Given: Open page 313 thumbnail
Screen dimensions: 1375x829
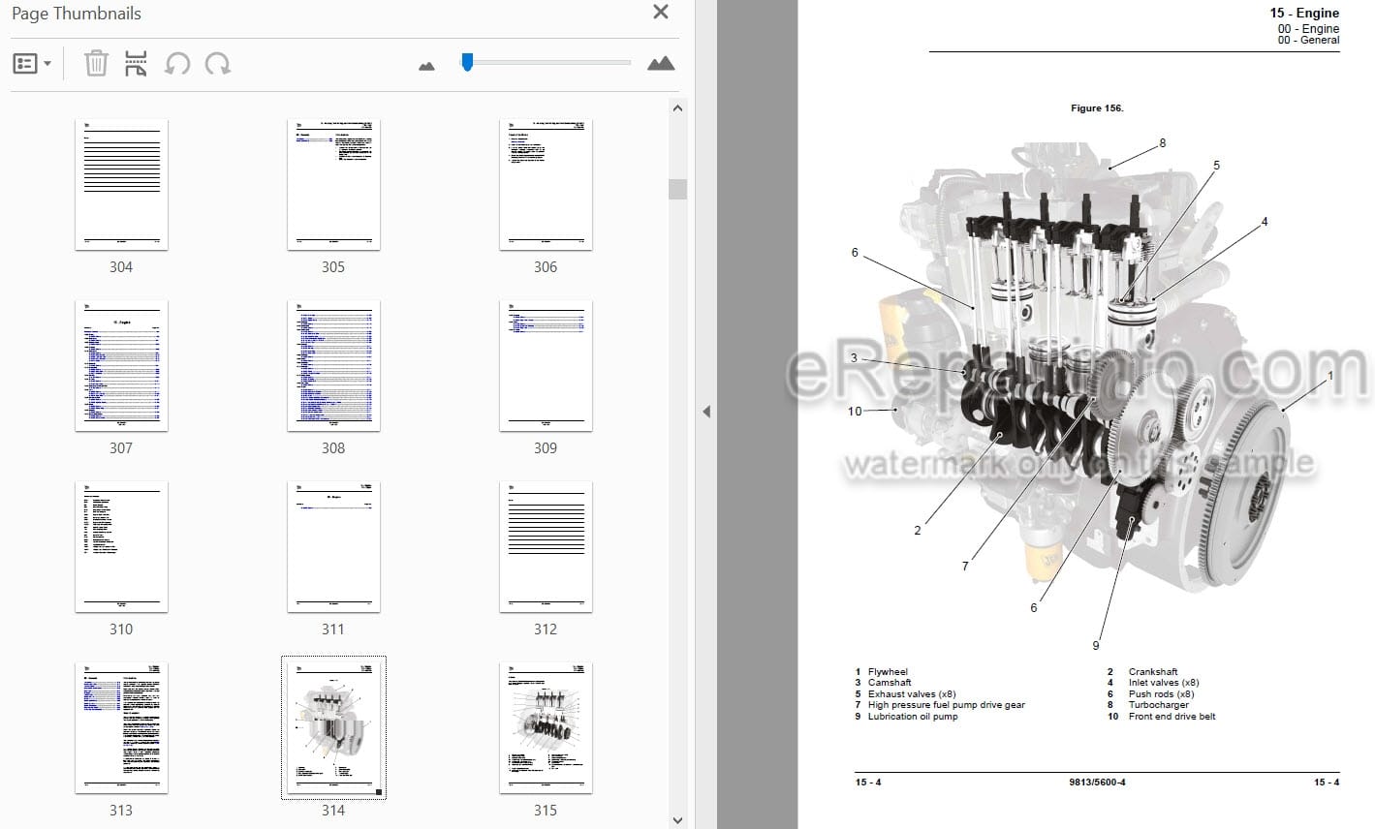Looking at the screenshot, I should [121, 728].
